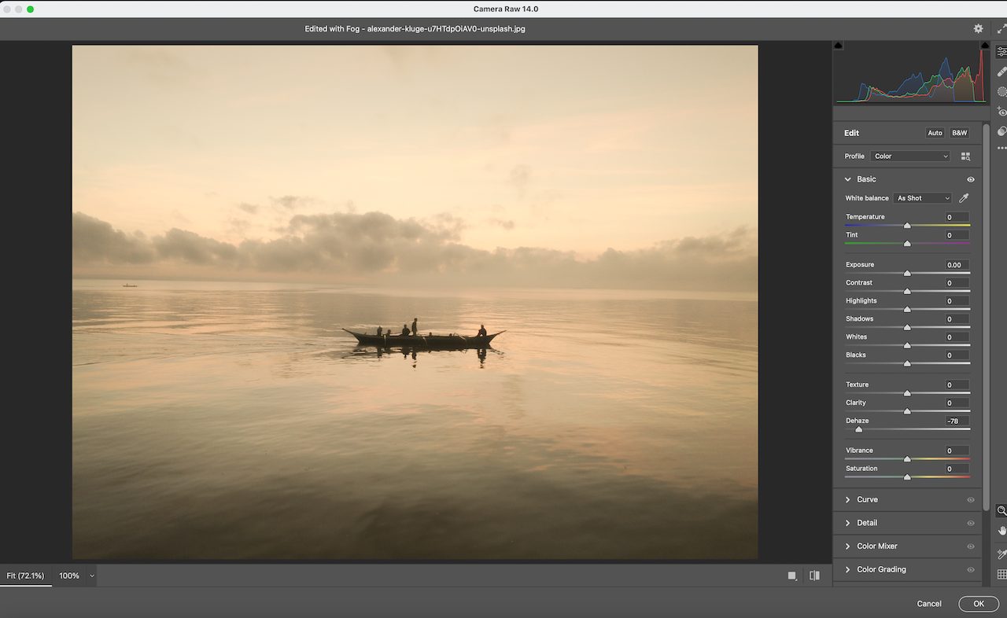Click the Highlights slider handle
The height and width of the screenshot is (618, 1007).
(x=907, y=310)
